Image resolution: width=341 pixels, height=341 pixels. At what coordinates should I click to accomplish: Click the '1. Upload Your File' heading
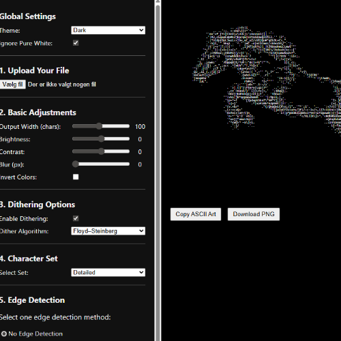tap(35, 70)
